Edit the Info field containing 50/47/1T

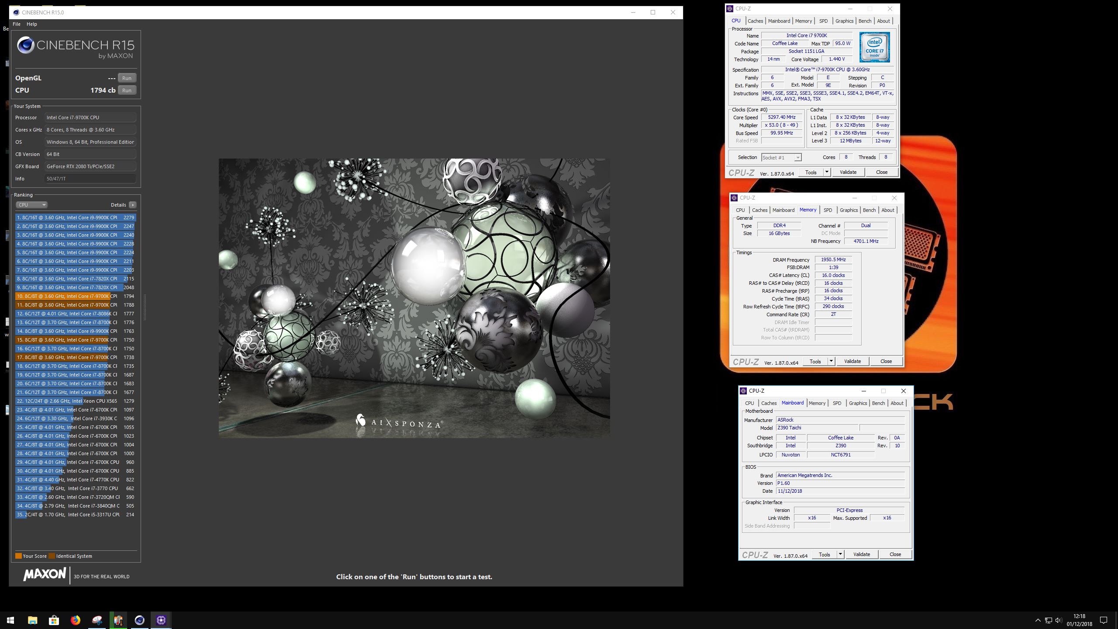coord(90,179)
